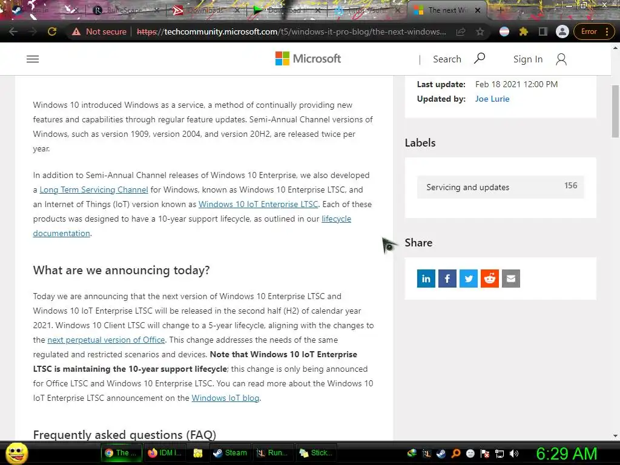Switch to Sticky Notes taskbar window
620x465 pixels.
pyautogui.click(x=315, y=453)
